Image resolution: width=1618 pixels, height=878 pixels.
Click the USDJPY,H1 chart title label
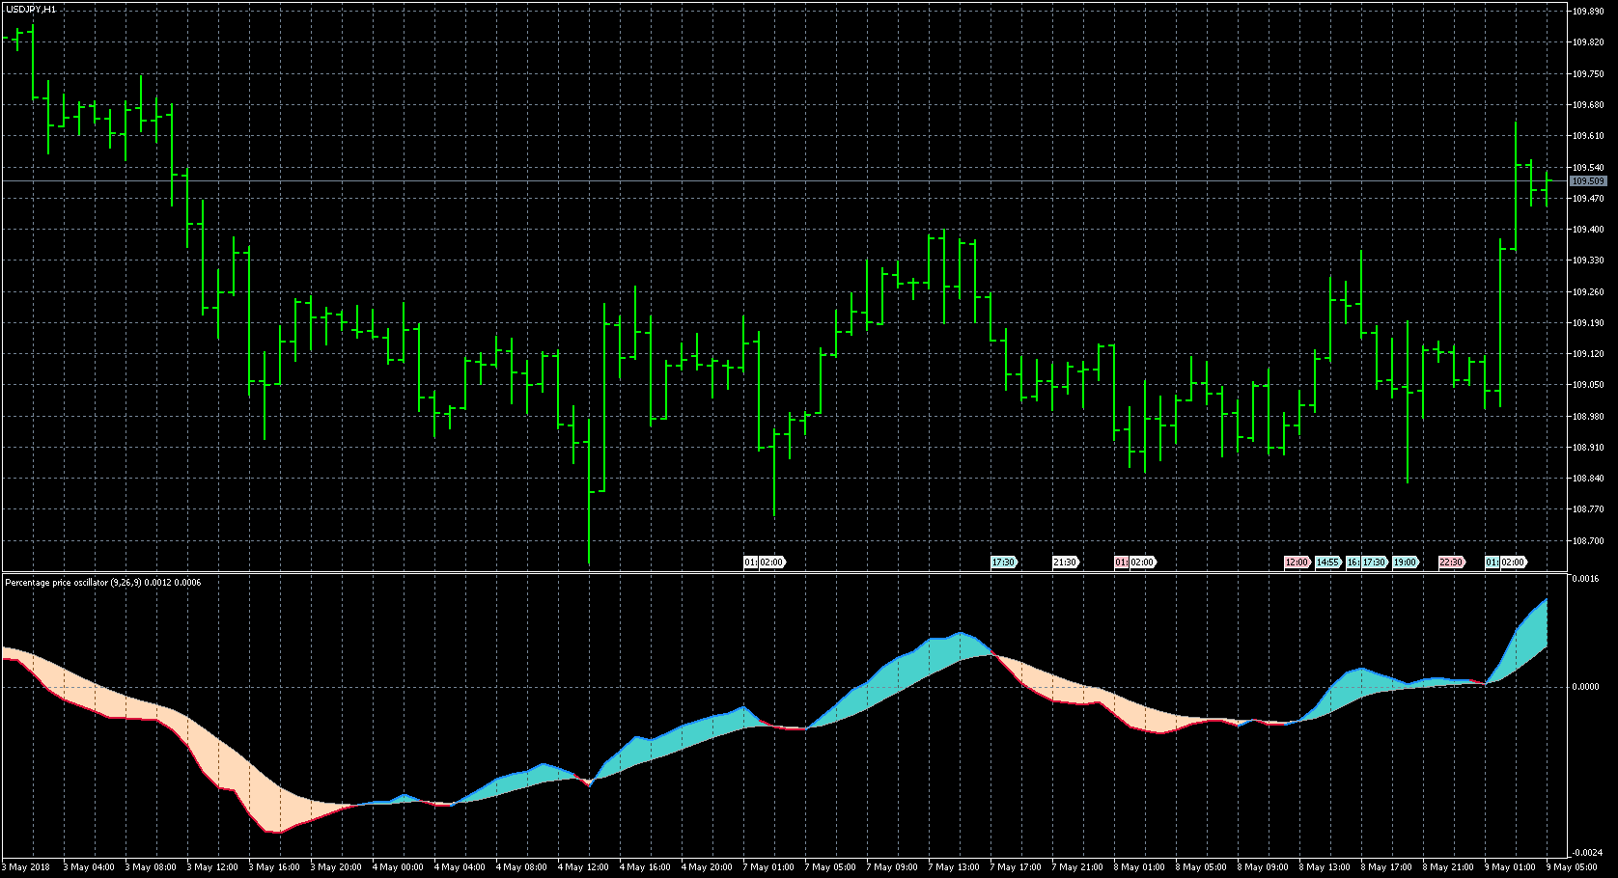(x=30, y=9)
